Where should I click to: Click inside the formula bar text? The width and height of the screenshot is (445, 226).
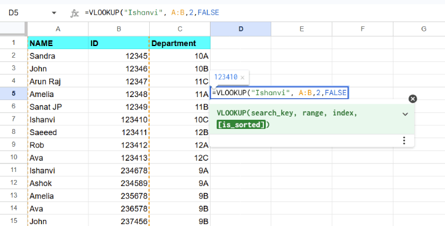(152, 13)
